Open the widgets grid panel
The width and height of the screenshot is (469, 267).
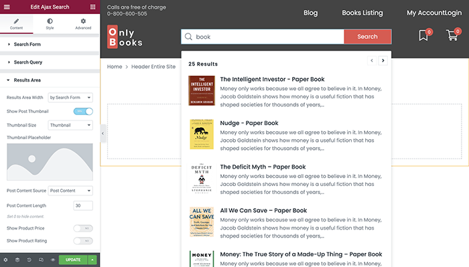tap(92, 7)
